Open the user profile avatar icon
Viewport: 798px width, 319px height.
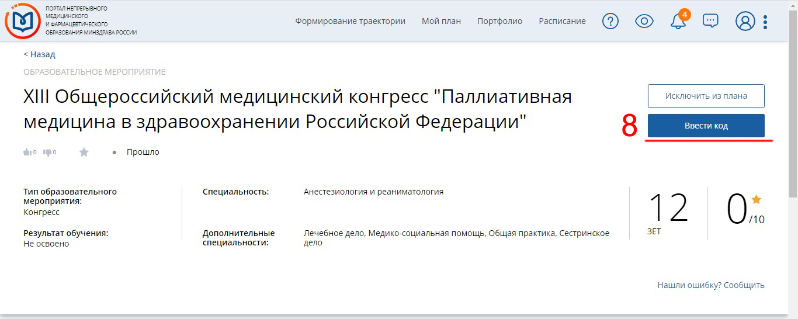pos(745,21)
